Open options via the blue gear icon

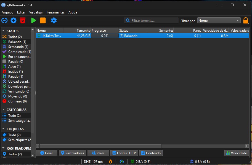(54, 20)
